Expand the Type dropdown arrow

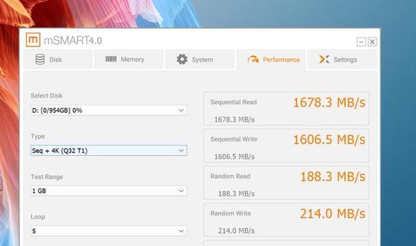[x=181, y=150]
